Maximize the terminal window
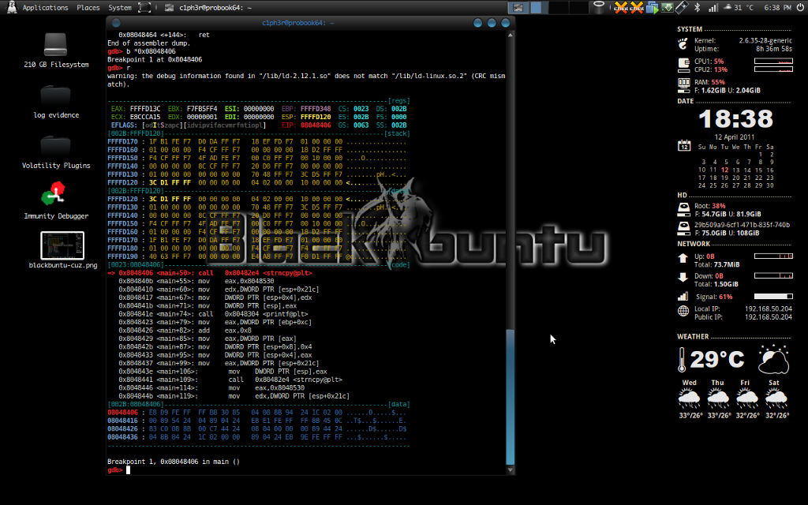 [492, 23]
